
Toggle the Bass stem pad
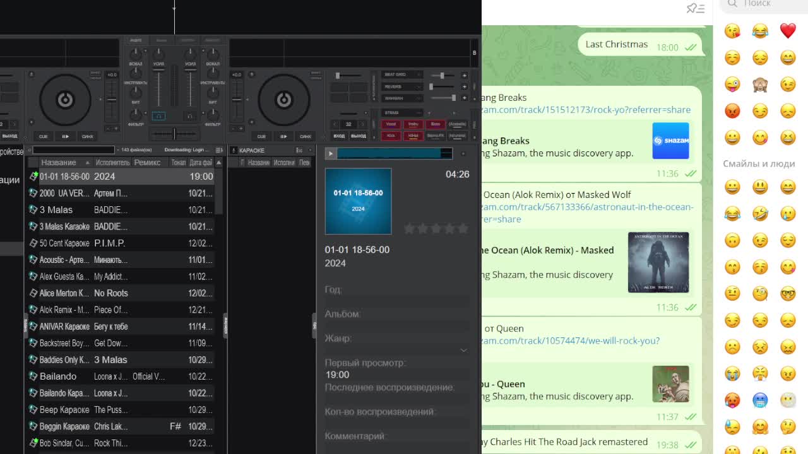point(435,124)
